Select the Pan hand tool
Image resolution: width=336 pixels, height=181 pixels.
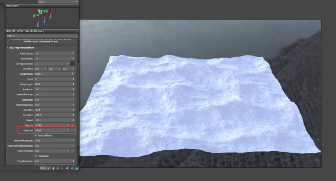coord(53,168)
